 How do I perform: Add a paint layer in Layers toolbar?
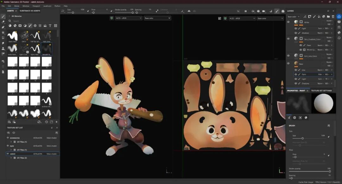[x=314, y=16]
